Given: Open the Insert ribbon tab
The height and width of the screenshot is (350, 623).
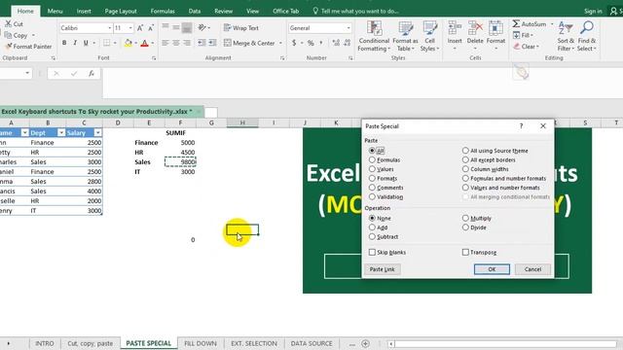Looking at the screenshot, I should (x=84, y=11).
